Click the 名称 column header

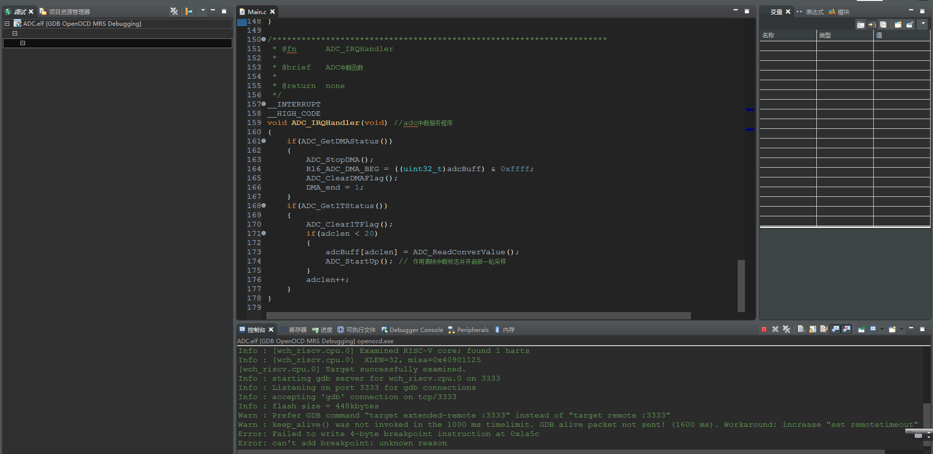(788, 35)
